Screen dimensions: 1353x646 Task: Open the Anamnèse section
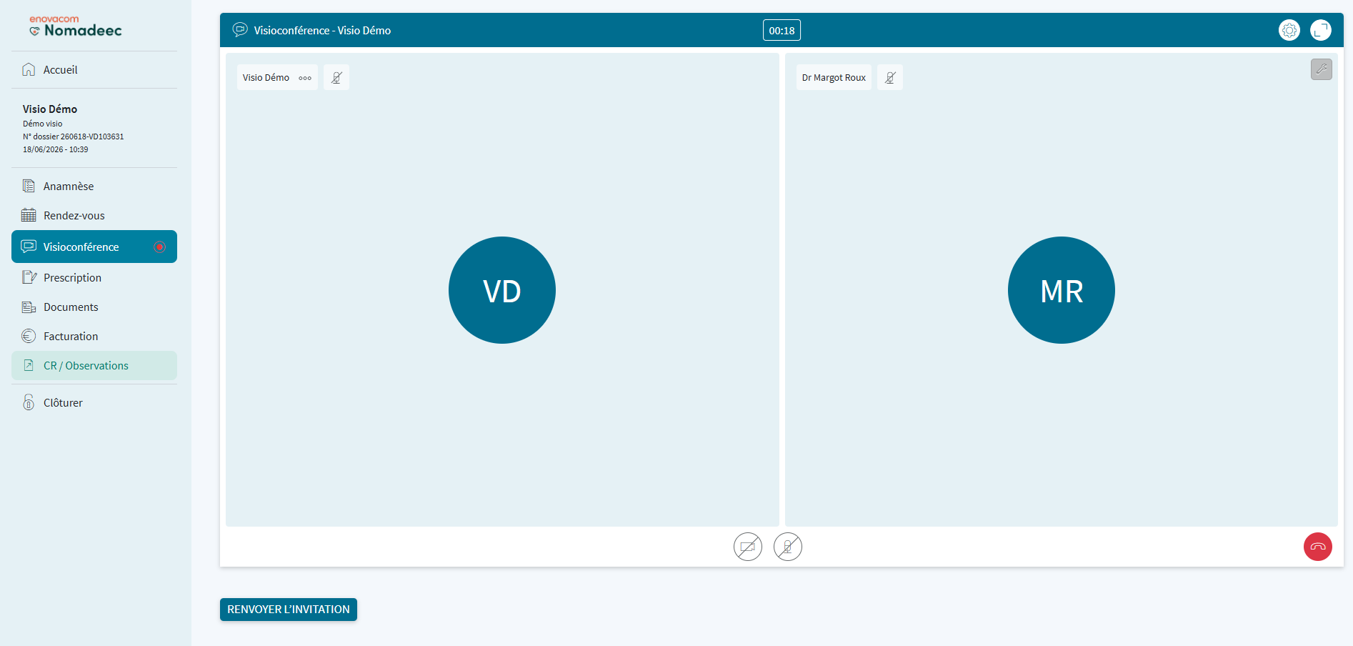tap(94, 186)
